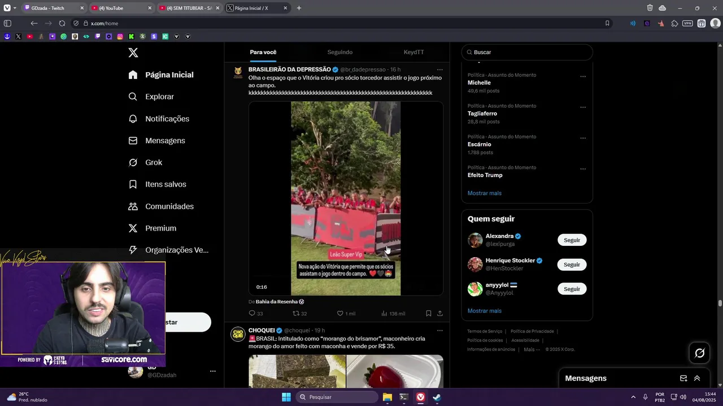Viewport: 723px width, 406px height.
Task: Open Explorar from the sidebar
Action: click(151, 96)
